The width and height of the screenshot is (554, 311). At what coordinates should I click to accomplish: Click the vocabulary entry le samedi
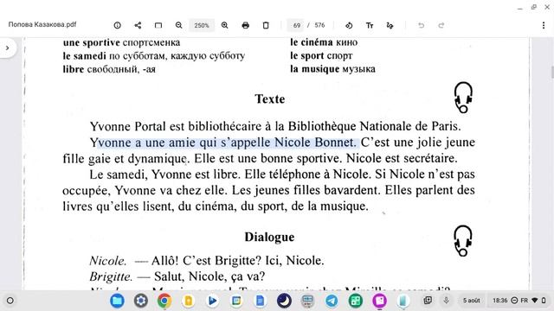pos(154,55)
